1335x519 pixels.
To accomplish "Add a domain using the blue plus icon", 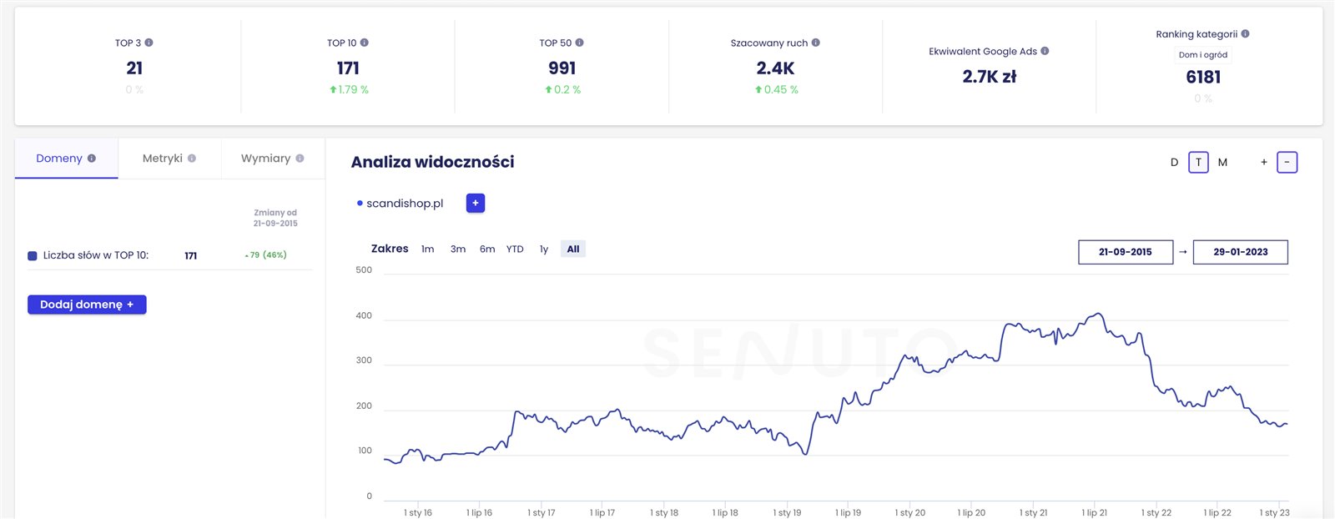I will [476, 203].
